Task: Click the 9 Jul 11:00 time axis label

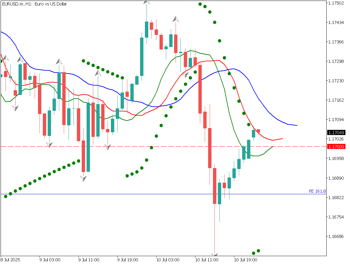Action: point(89,260)
